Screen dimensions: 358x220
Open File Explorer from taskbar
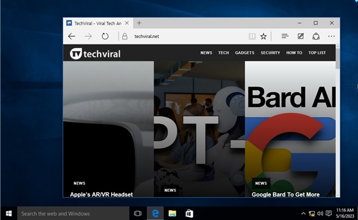172,213
